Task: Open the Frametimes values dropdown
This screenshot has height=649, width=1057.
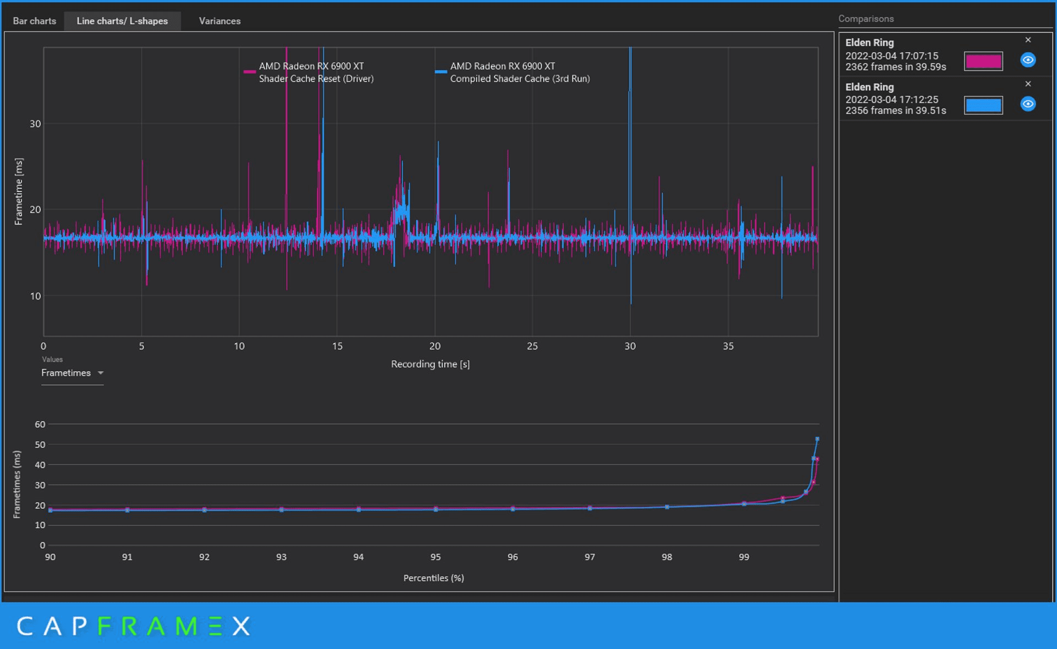Action: click(x=72, y=373)
